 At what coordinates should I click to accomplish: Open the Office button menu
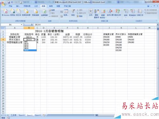click(3, 4)
